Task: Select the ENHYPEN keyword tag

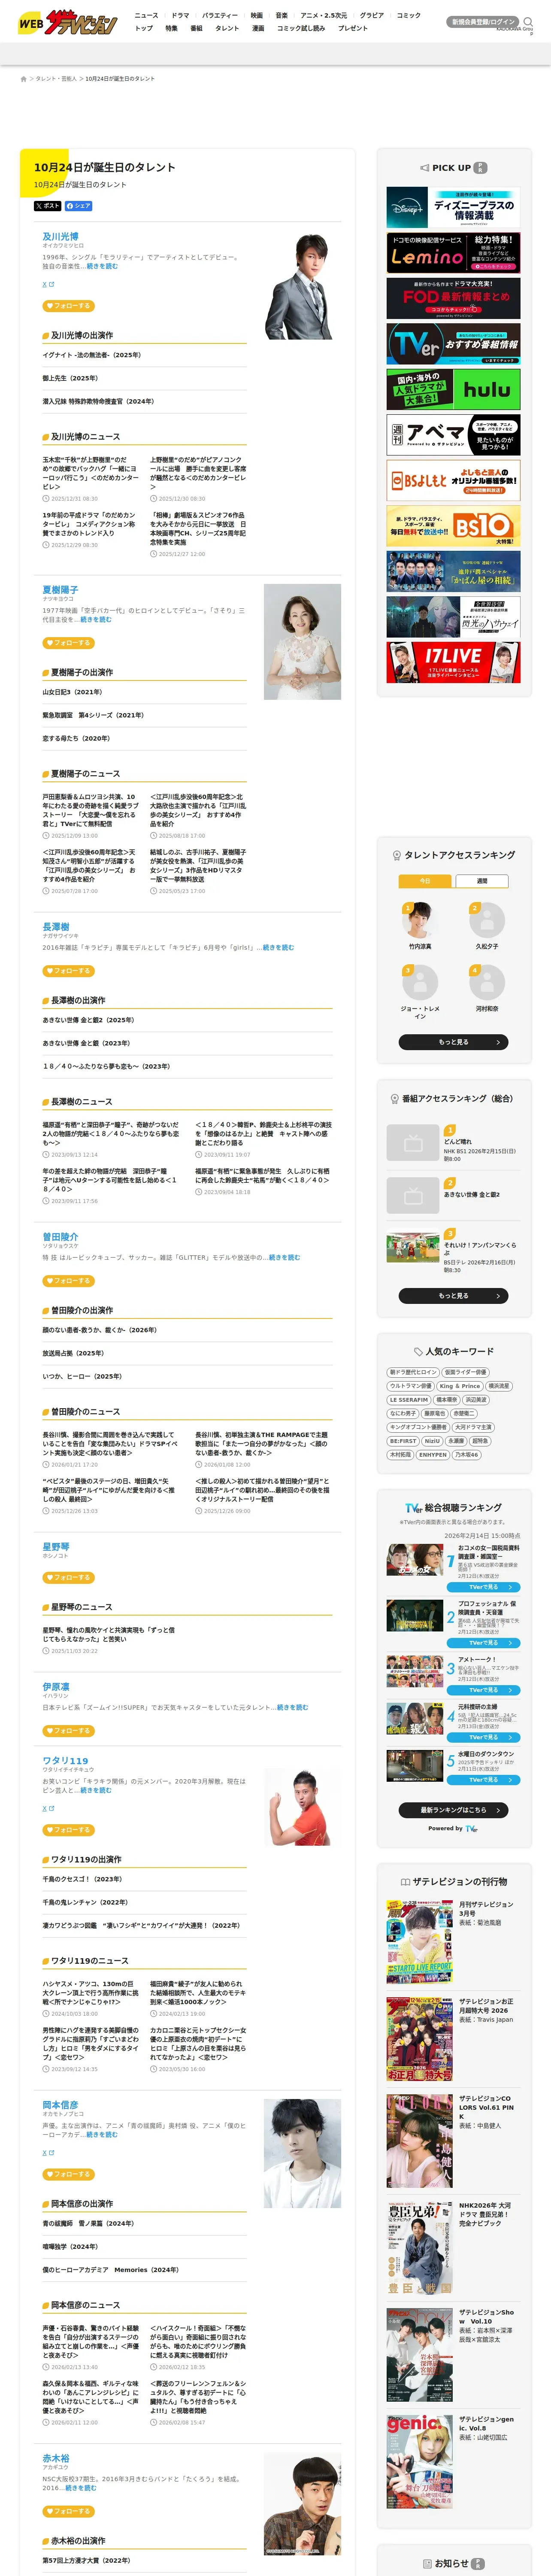Action: tap(433, 1454)
